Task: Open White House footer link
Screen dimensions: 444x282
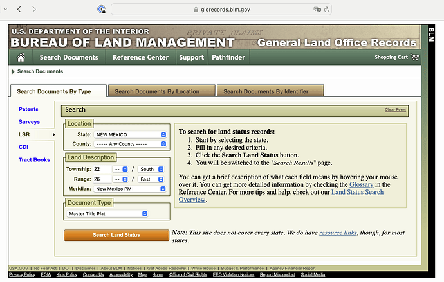Action: click(203, 268)
